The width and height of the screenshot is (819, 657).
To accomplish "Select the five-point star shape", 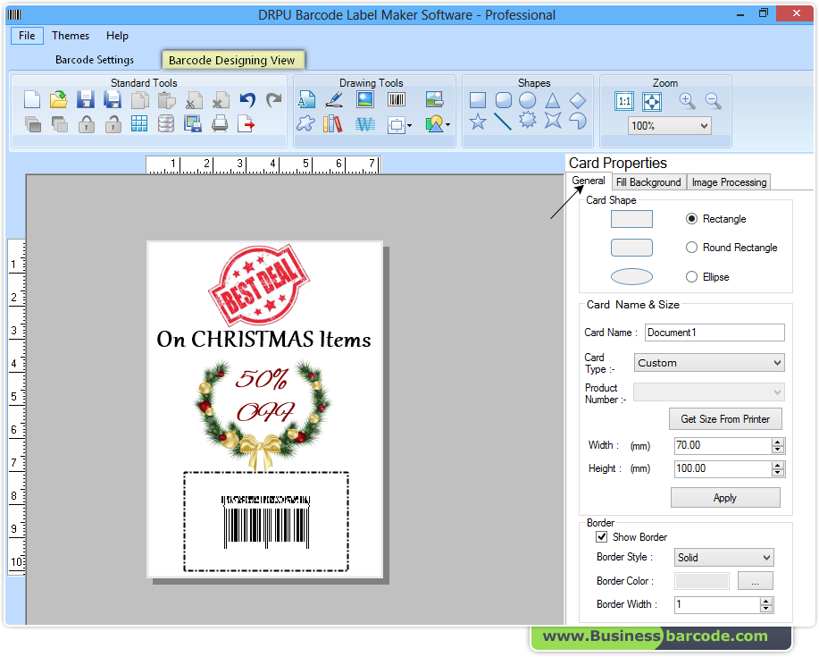I will [x=478, y=122].
